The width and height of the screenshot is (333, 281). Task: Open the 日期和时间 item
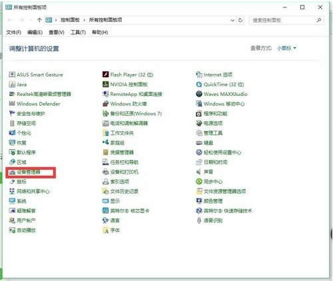pyautogui.click(x=212, y=162)
